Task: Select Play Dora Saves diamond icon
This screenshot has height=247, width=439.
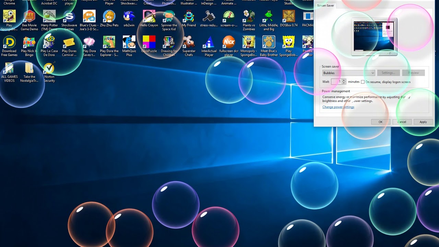Action: (x=89, y=46)
